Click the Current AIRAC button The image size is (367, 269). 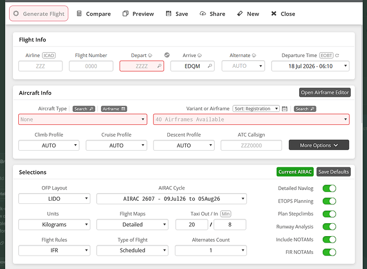(x=295, y=172)
